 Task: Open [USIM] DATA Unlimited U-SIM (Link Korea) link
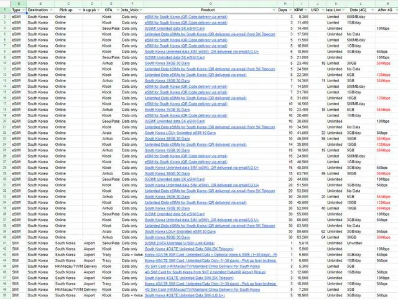180,243
